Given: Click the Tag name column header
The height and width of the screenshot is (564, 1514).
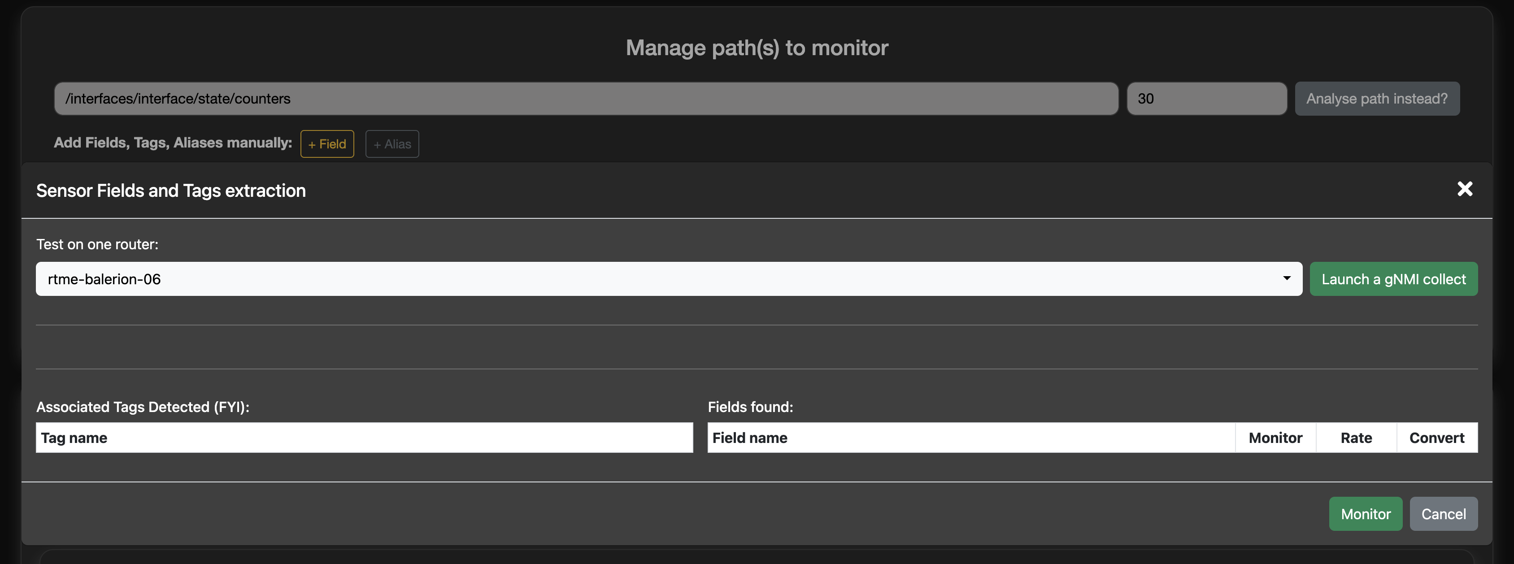Looking at the screenshot, I should [x=74, y=438].
